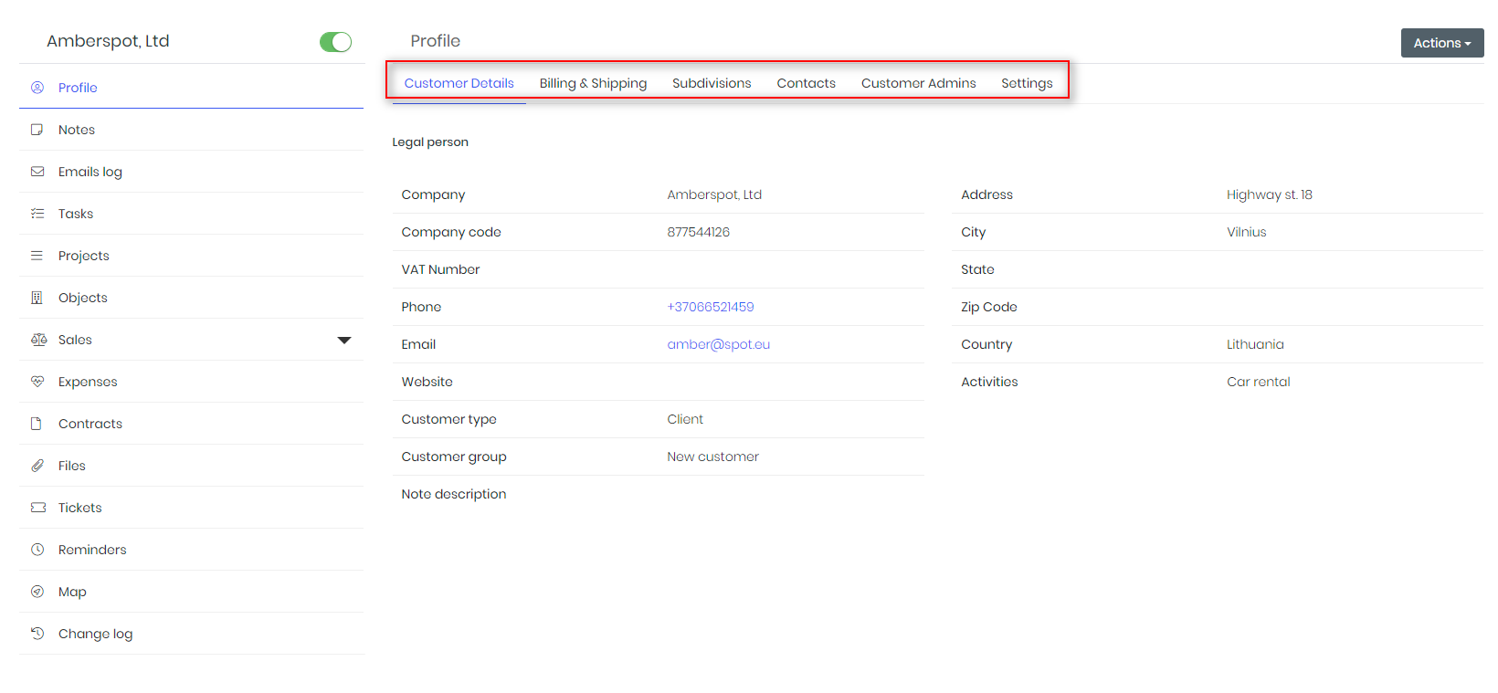
Task: Open Contracts in the sidebar
Action: (x=191, y=424)
